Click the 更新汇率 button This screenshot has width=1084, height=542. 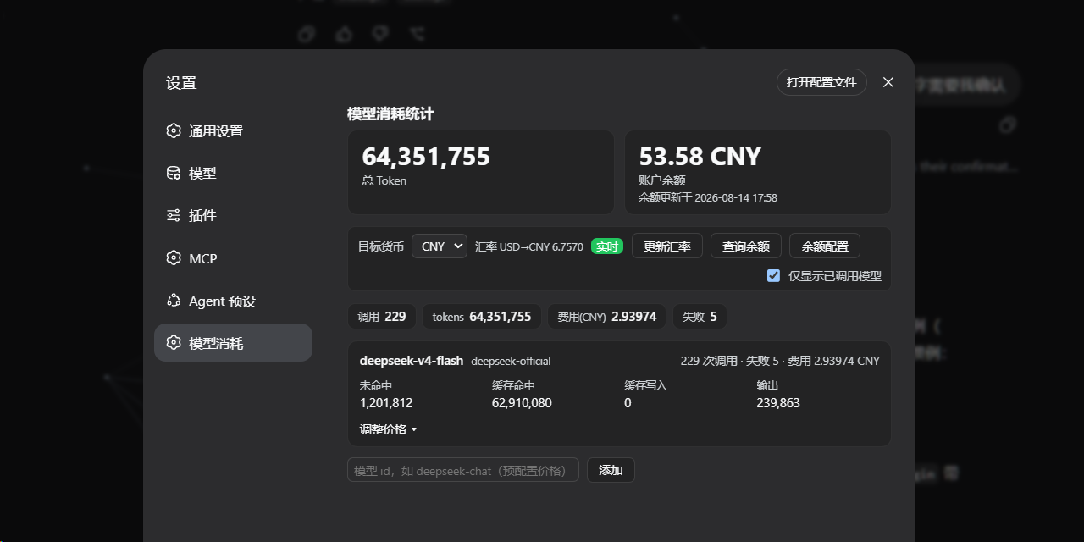pyautogui.click(x=667, y=246)
